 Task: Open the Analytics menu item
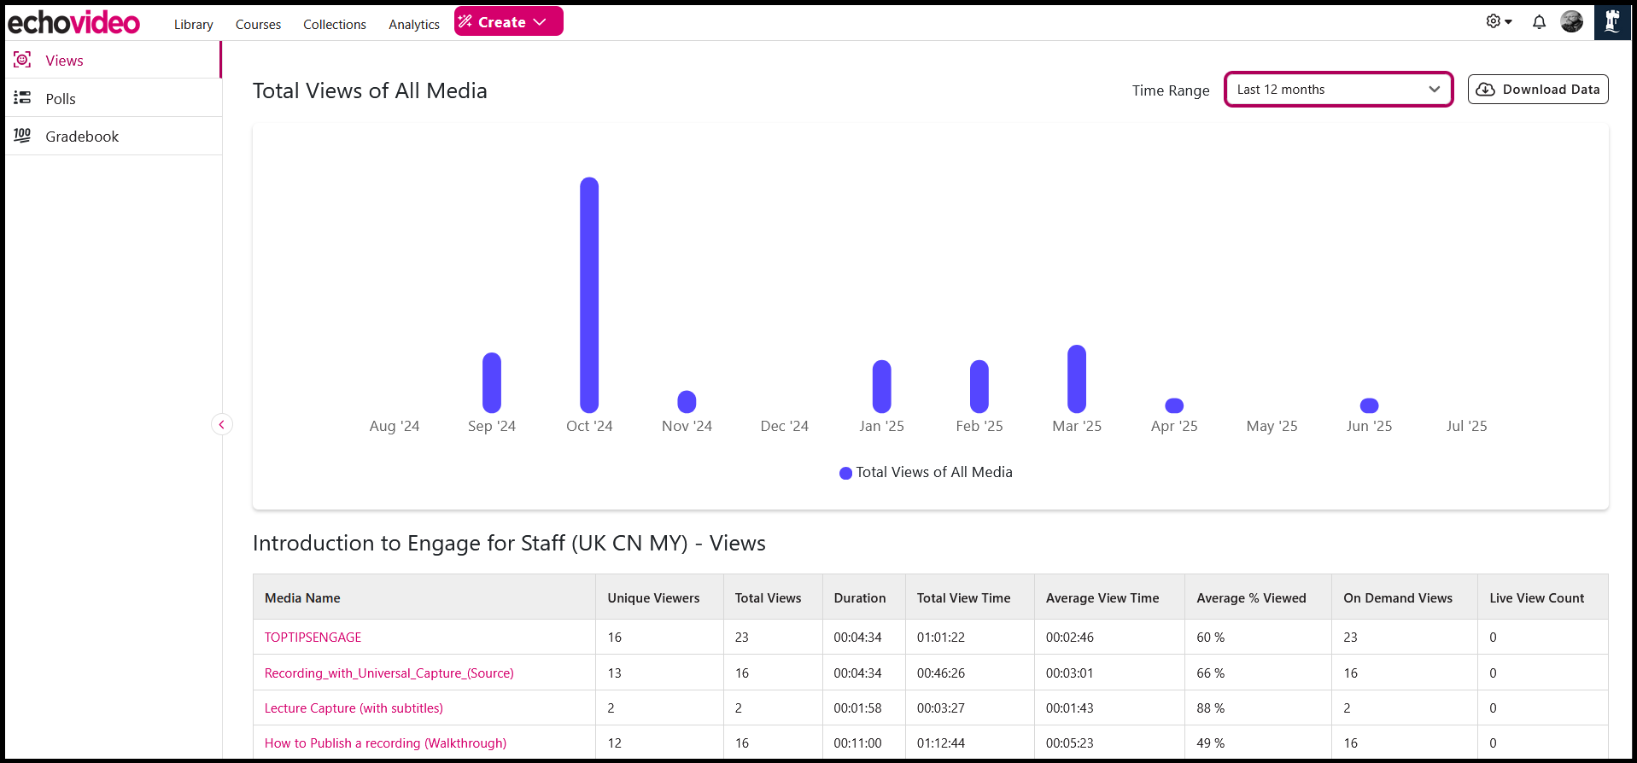point(413,25)
